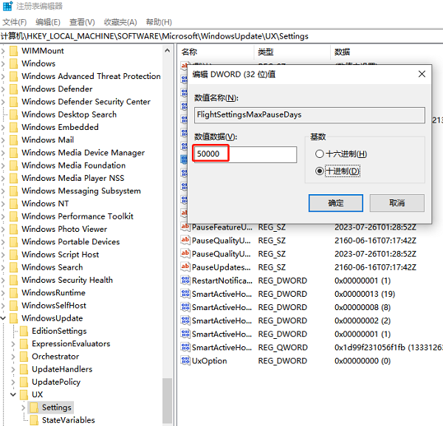Collapse the WindowsUpdate tree node
Screen dimensions: 443x426
pyautogui.click(x=3, y=318)
